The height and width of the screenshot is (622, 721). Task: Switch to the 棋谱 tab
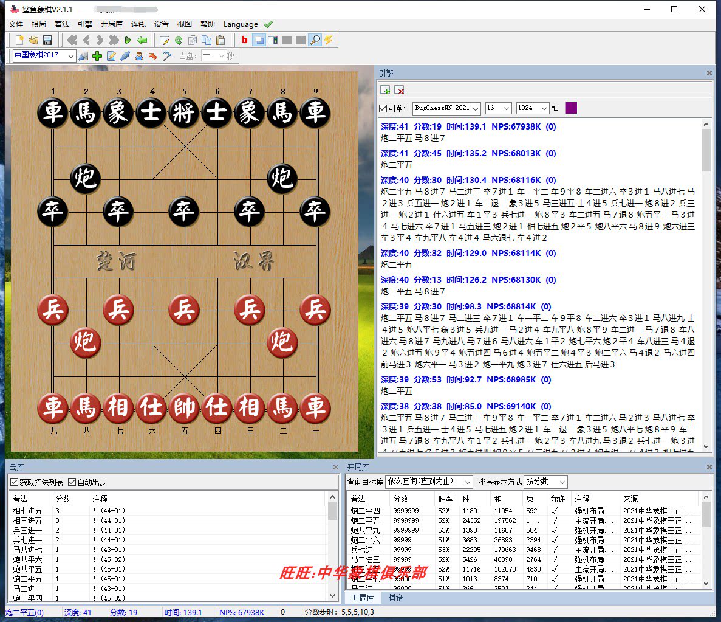point(395,598)
